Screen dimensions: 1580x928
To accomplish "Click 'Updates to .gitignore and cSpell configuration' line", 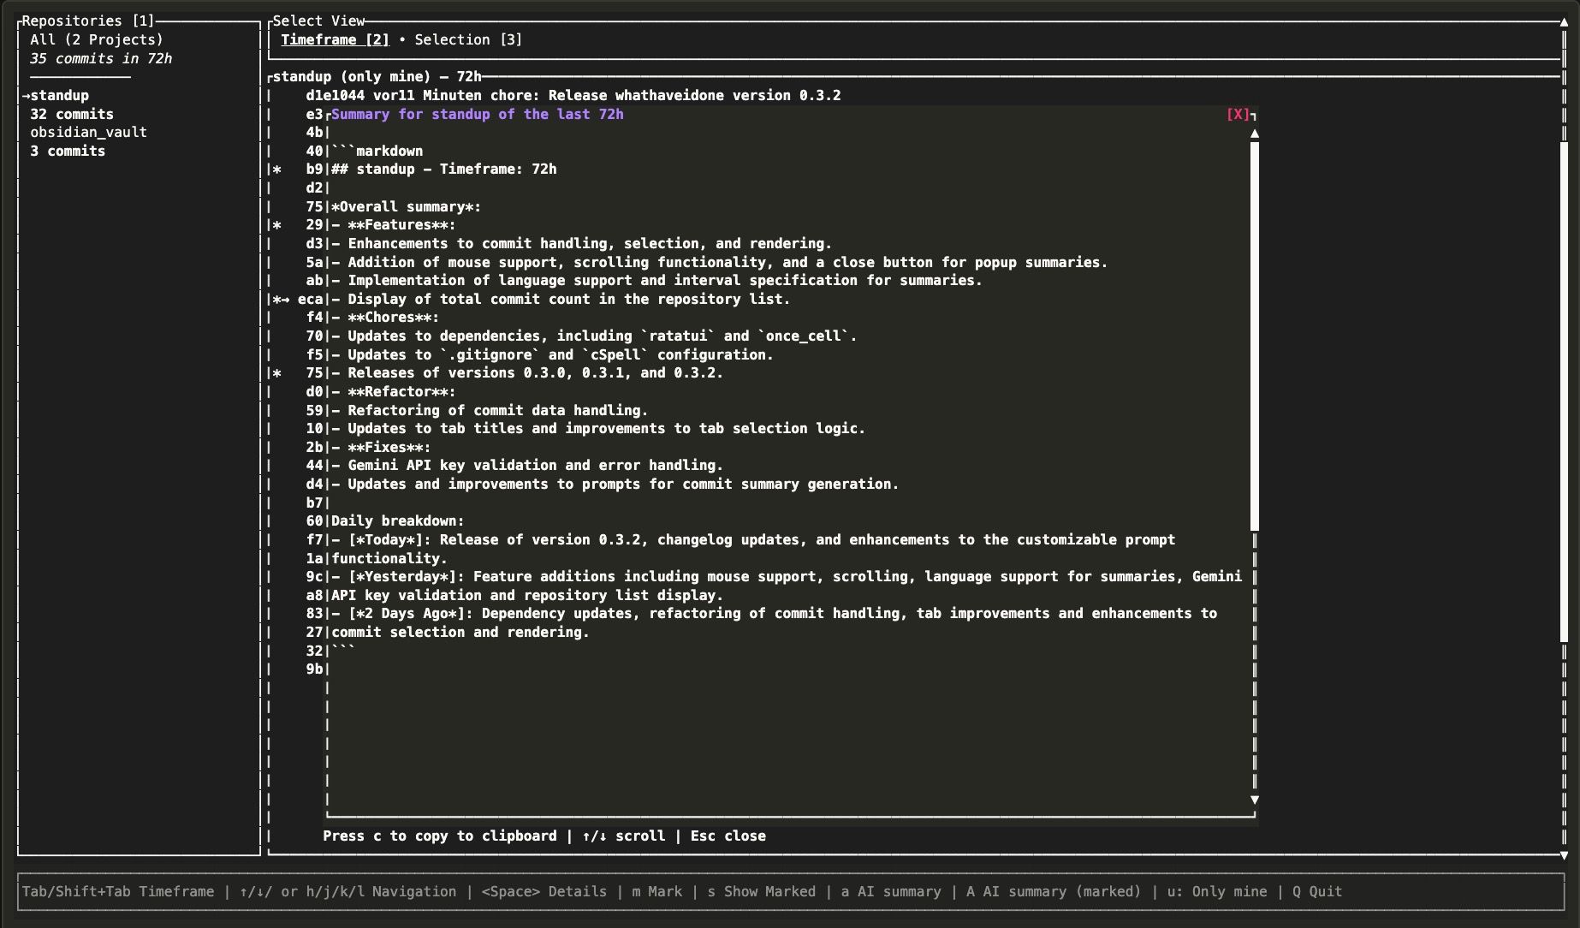I will pyautogui.click(x=552, y=354).
